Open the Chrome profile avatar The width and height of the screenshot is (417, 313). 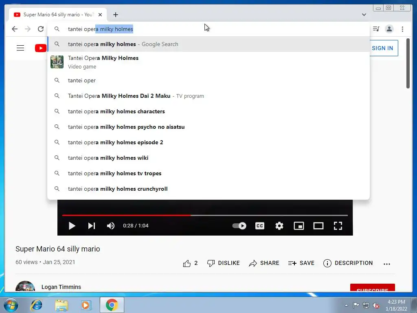click(x=389, y=29)
